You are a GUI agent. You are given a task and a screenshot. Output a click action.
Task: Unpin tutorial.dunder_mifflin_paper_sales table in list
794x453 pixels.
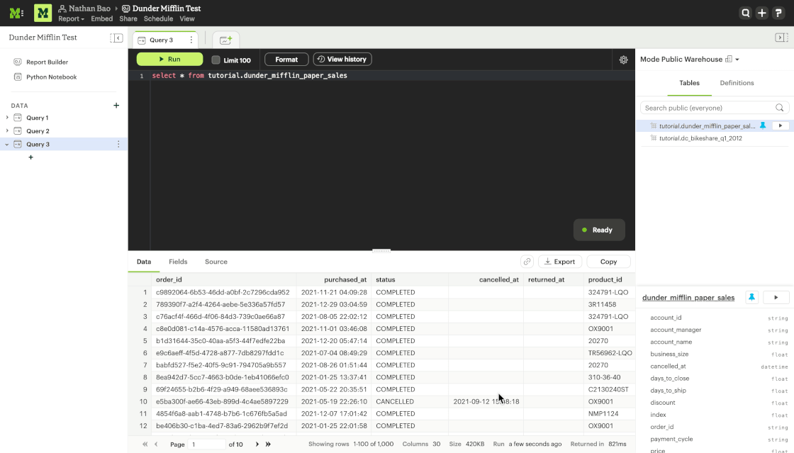[x=763, y=125]
